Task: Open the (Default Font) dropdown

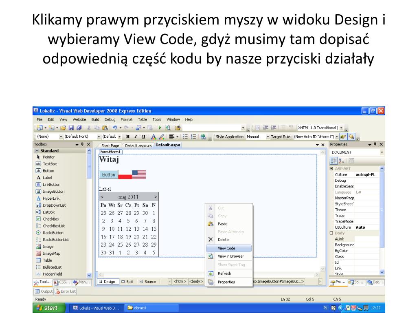Action: (99, 137)
